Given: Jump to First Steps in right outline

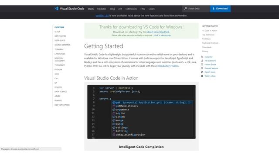Looking at the screenshot, I should pos(206,39).
